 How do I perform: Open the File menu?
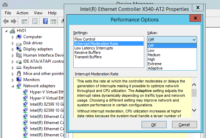click(x=8, y=13)
